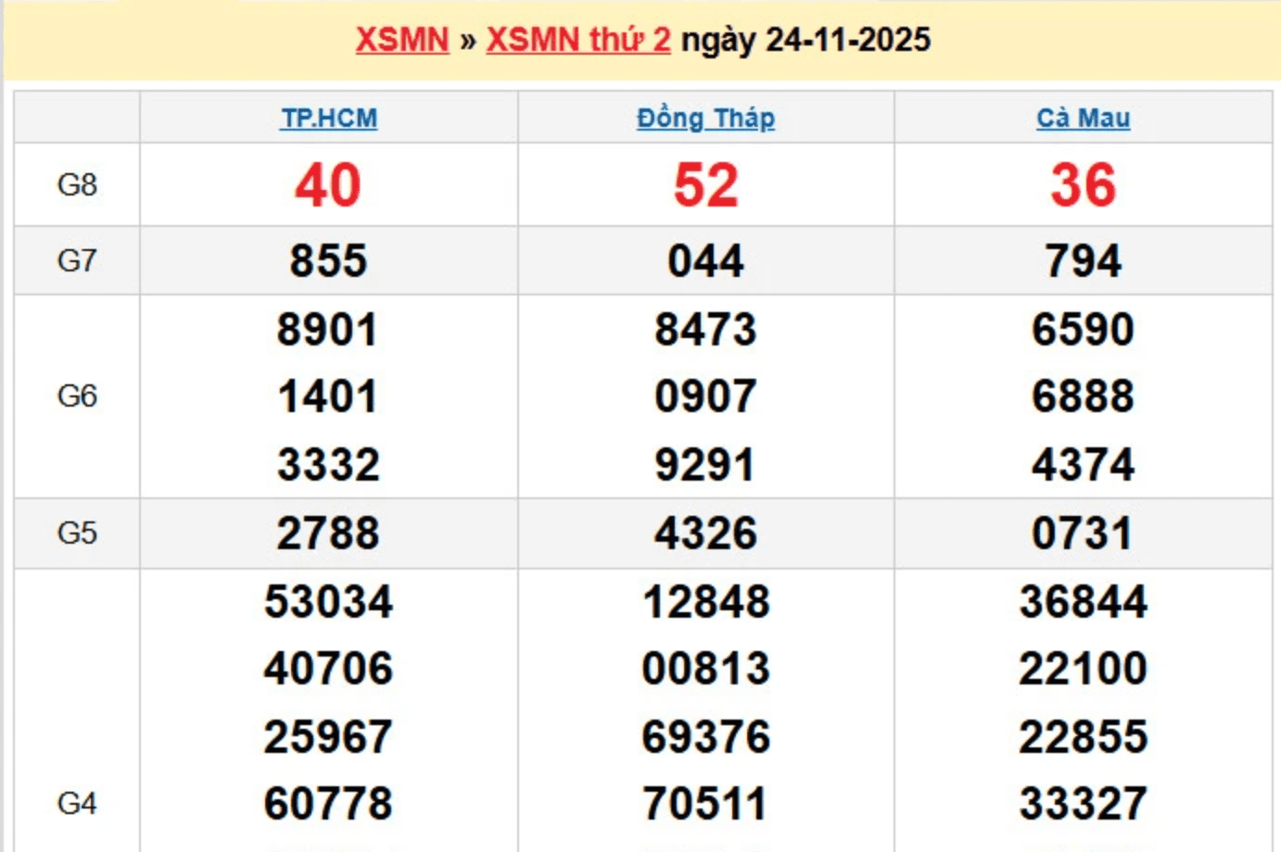Click the G4 row label
The image size is (1281, 852).
click(x=77, y=803)
